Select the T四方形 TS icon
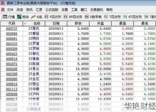Viewport: 156px width, 112px height. coord(106,17)
